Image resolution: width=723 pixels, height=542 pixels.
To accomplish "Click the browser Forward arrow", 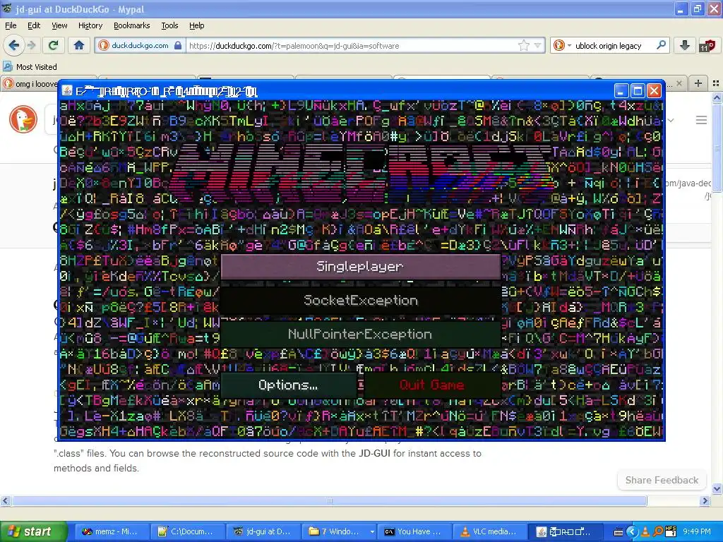I will [31, 45].
